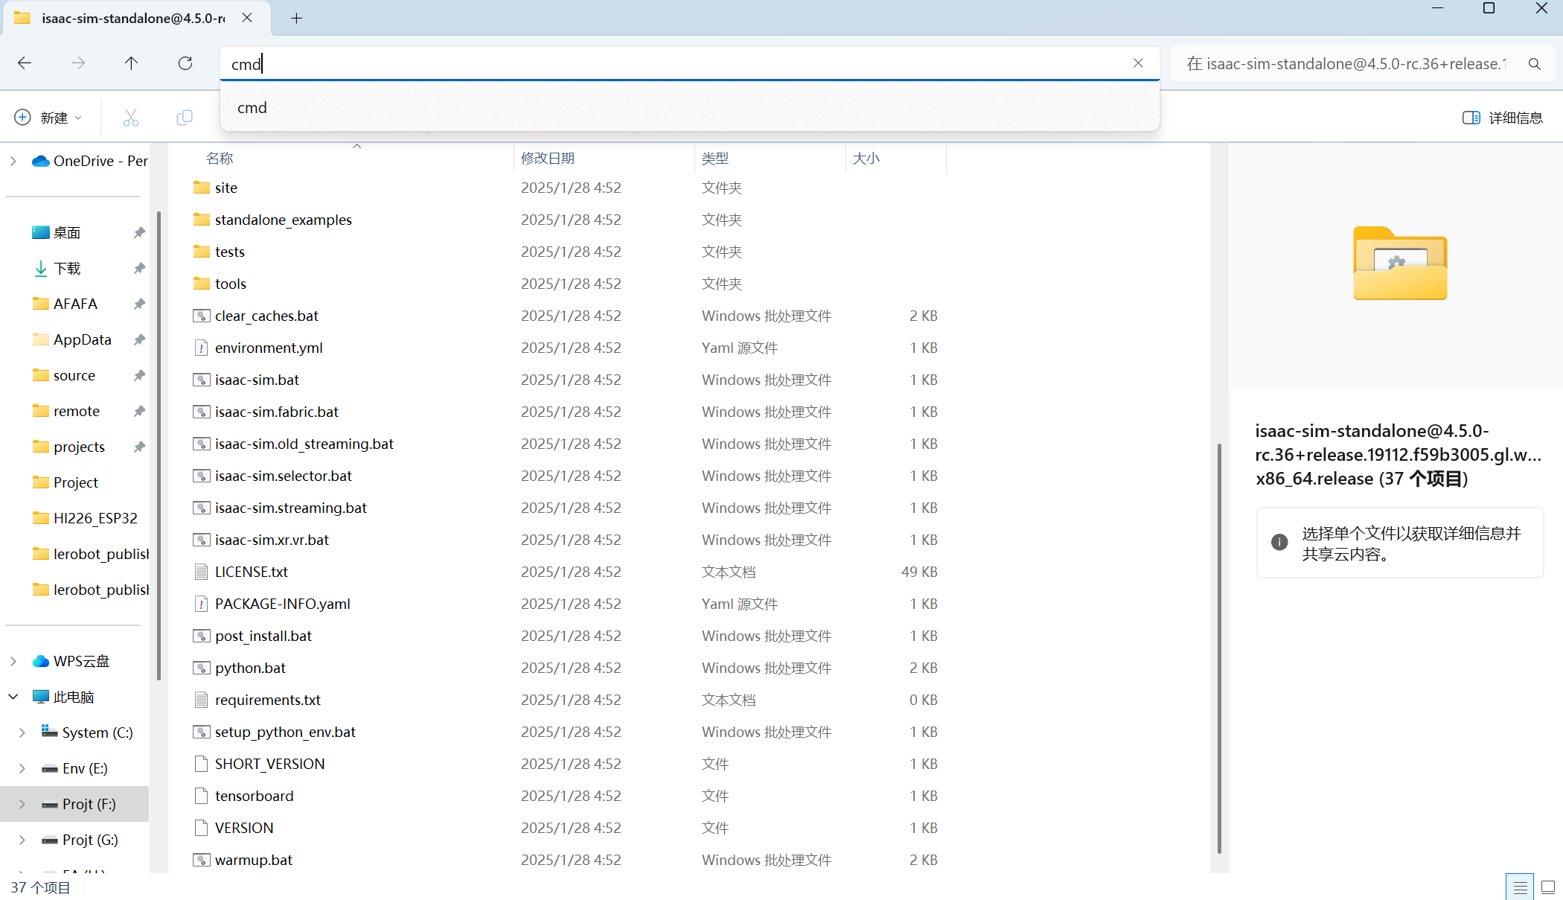Open a new tab with the plus button
Screen dimensions: 1563x900
(x=296, y=18)
